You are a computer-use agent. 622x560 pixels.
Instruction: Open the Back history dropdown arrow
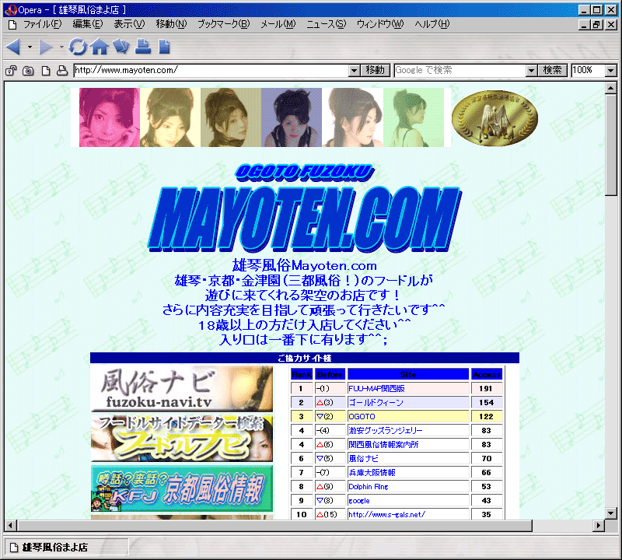30,47
